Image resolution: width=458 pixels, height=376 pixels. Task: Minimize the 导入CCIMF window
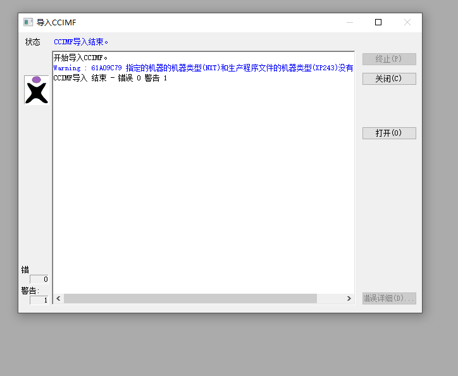(349, 22)
